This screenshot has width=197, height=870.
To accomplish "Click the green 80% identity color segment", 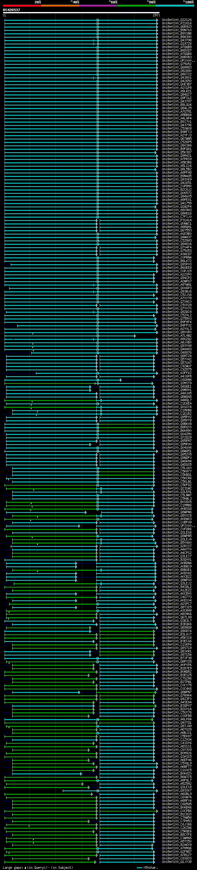I will pos(137,6).
